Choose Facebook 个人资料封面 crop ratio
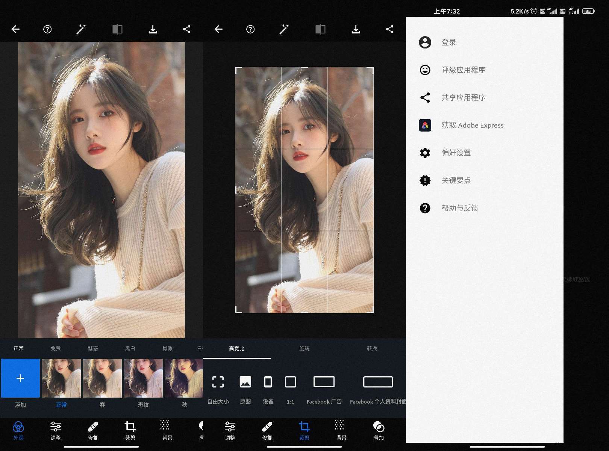This screenshot has width=609, height=451. pos(378,390)
